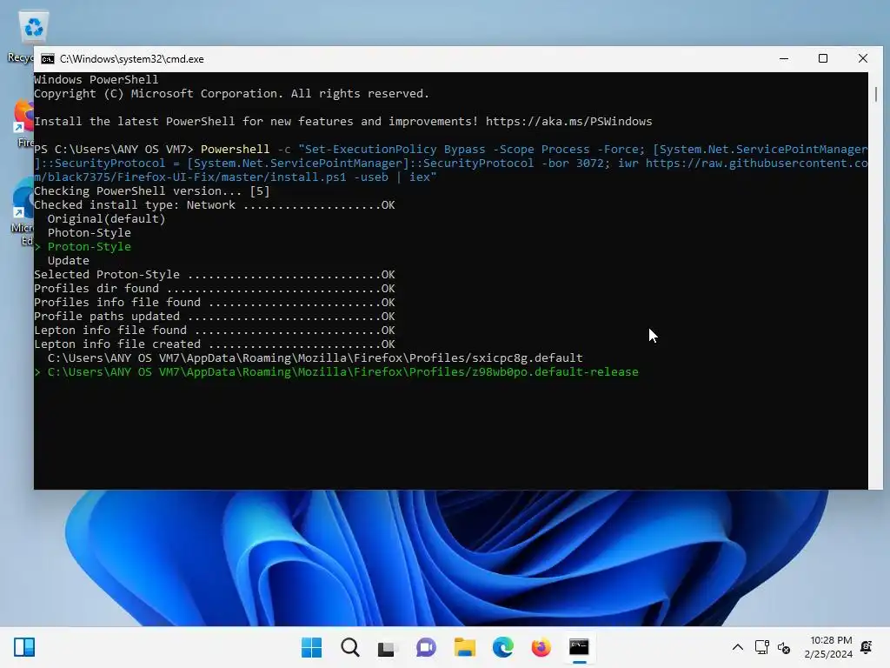This screenshot has height=668, width=890.
Task: Click 'Checking PowerShell version' line
Action: coord(152,190)
